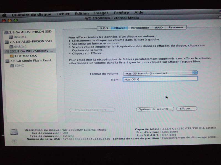Click the yellow minimize window button

(10, 21)
